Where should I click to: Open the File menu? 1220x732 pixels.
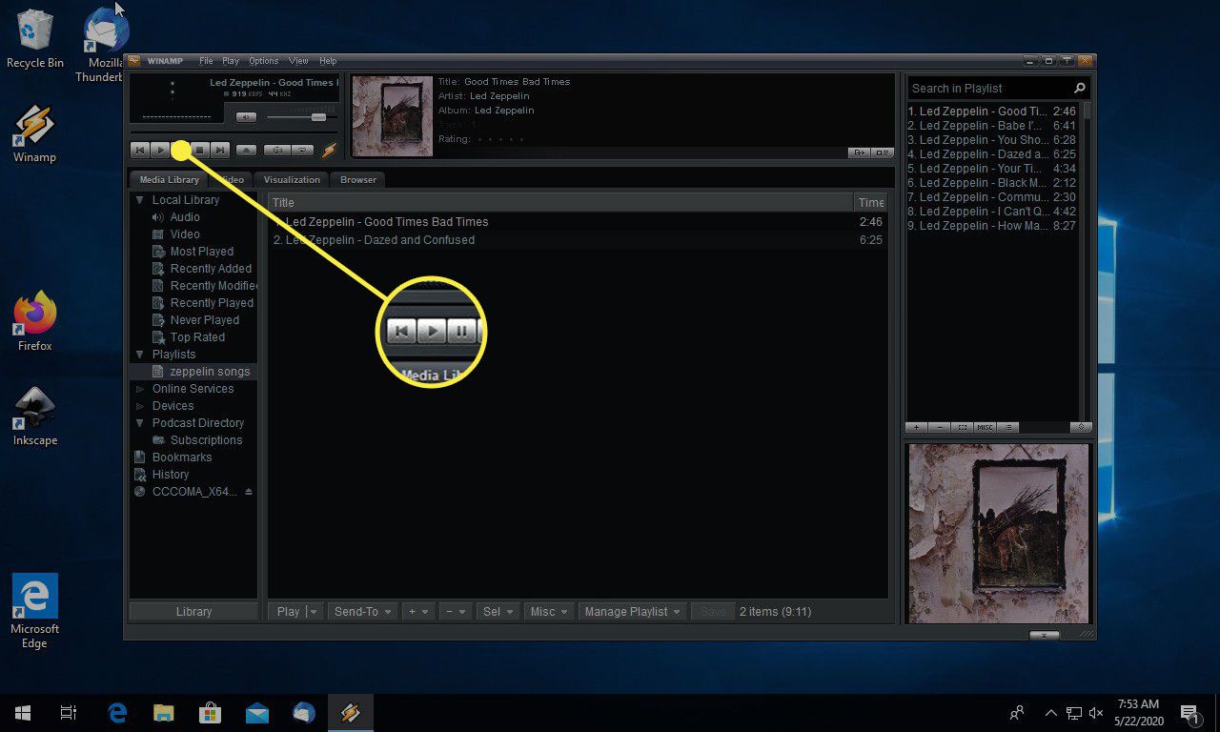click(206, 61)
